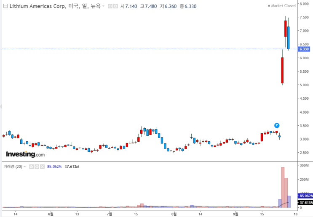Click the large red candlestick from 5.000 to 6.000
This screenshot has height=217, width=313.
point(282,70)
